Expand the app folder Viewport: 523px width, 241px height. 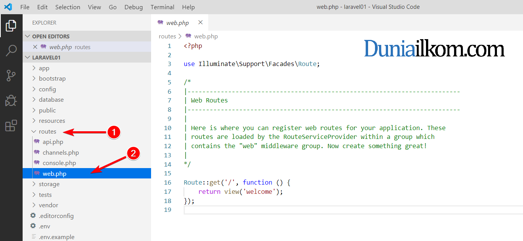coord(87,68)
